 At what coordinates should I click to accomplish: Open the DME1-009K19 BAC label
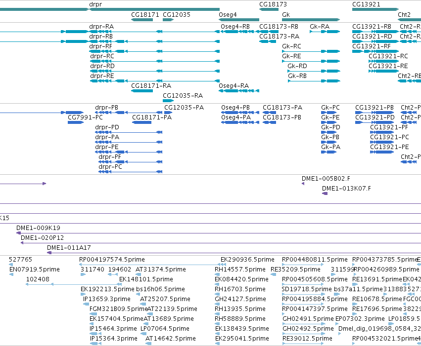click(38, 228)
